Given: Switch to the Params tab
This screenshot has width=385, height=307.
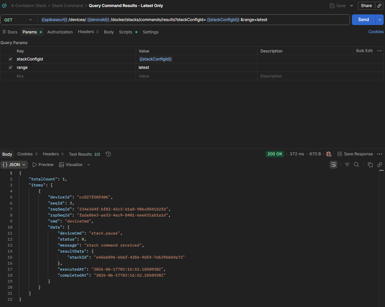Looking at the screenshot, I should click(x=32, y=32).
